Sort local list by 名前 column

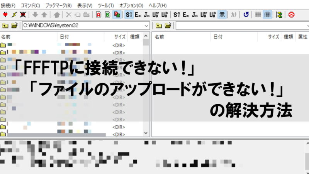click(x=29, y=37)
